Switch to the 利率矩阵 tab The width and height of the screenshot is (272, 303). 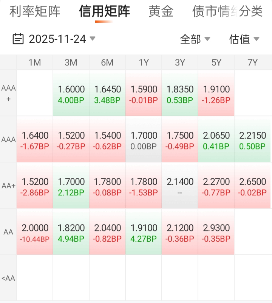(x=35, y=11)
